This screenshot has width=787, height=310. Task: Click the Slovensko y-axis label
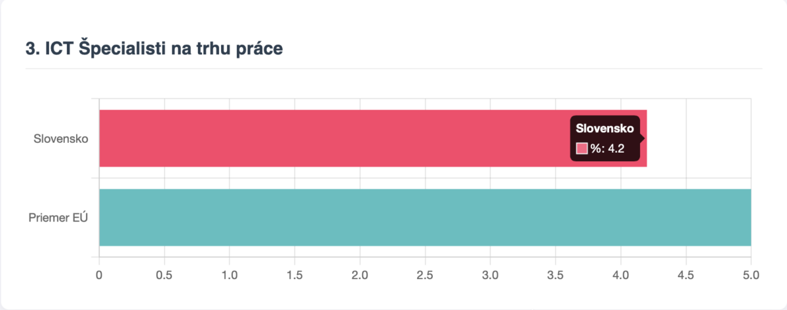tap(61, 139)
